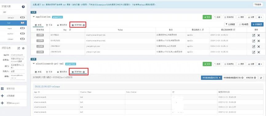This screenshot has width=266, height=116.
Task: Click blue 新增配置 button
Action: pyautogui.click(x=257, y=24)
